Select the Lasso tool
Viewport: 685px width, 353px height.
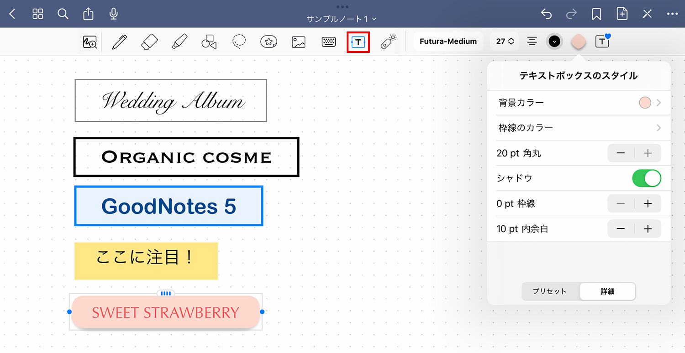click(x=239, y=42)
